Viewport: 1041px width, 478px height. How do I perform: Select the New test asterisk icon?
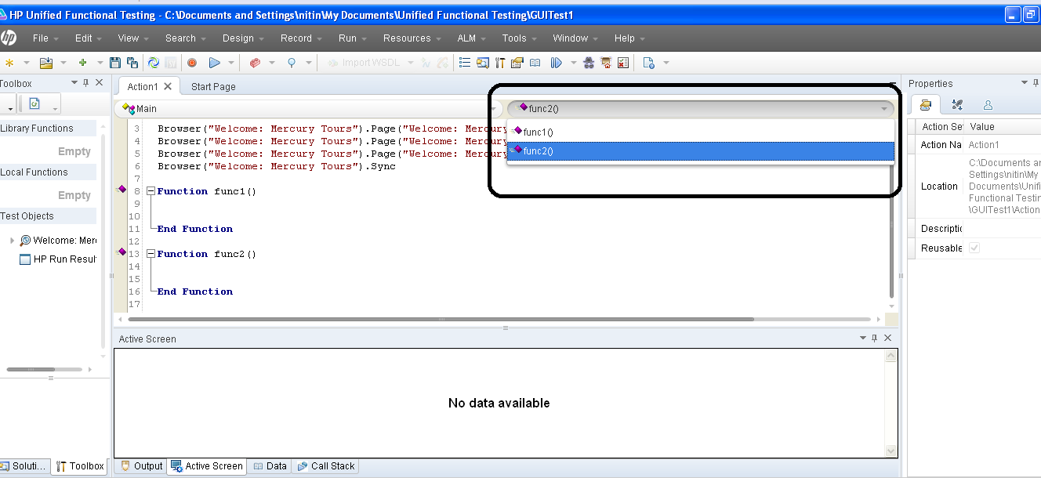point(10,62)
